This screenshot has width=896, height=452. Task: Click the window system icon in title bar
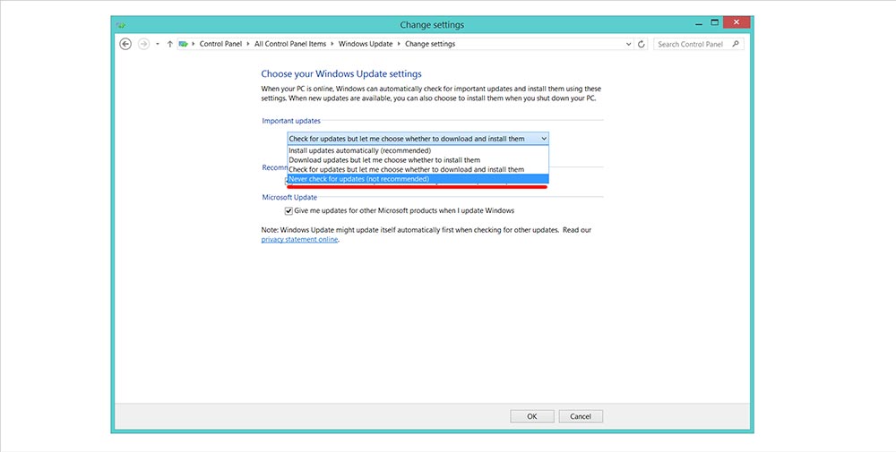(121, 25)
